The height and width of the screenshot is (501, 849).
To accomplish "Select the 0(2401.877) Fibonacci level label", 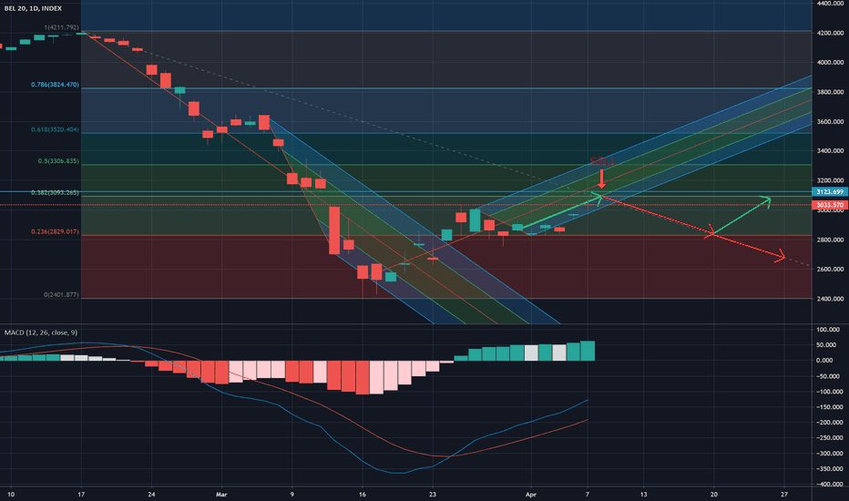I will pos(61,294).
